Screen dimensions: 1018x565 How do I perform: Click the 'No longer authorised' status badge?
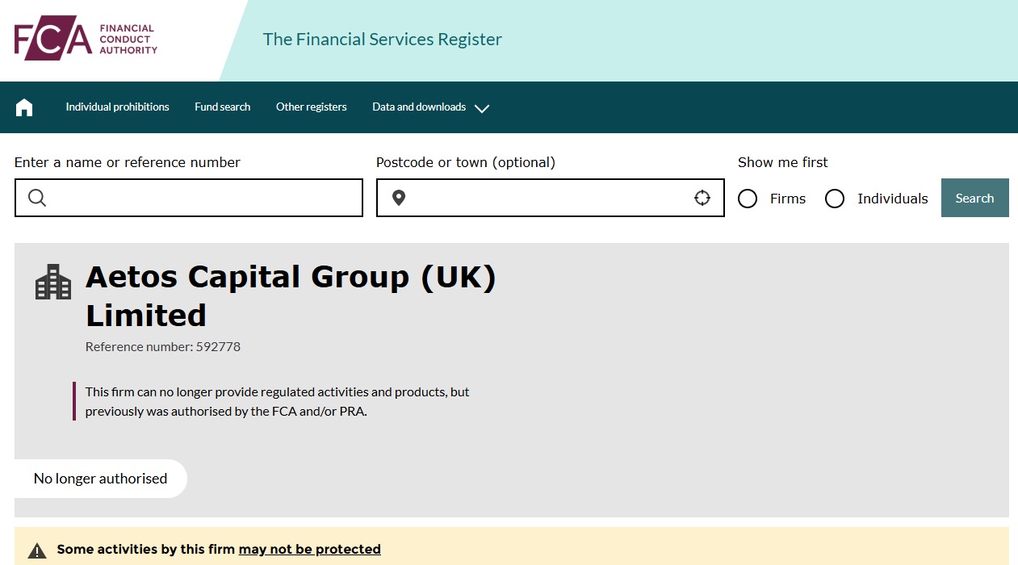tap(100, 479)
